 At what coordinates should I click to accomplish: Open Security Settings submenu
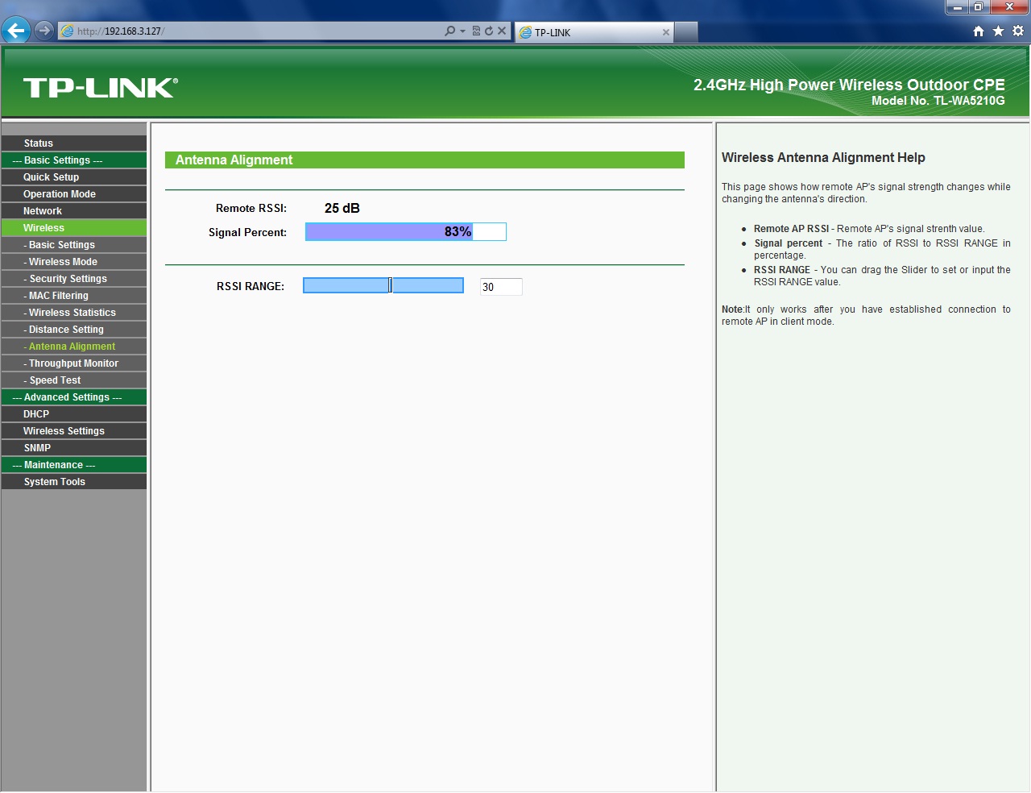tap(74, 279)
